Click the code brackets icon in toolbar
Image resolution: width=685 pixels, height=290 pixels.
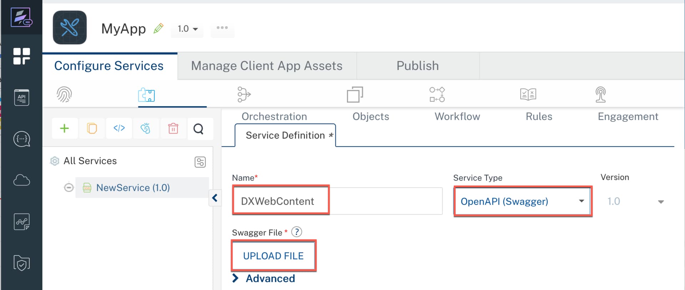pos(119,129)
